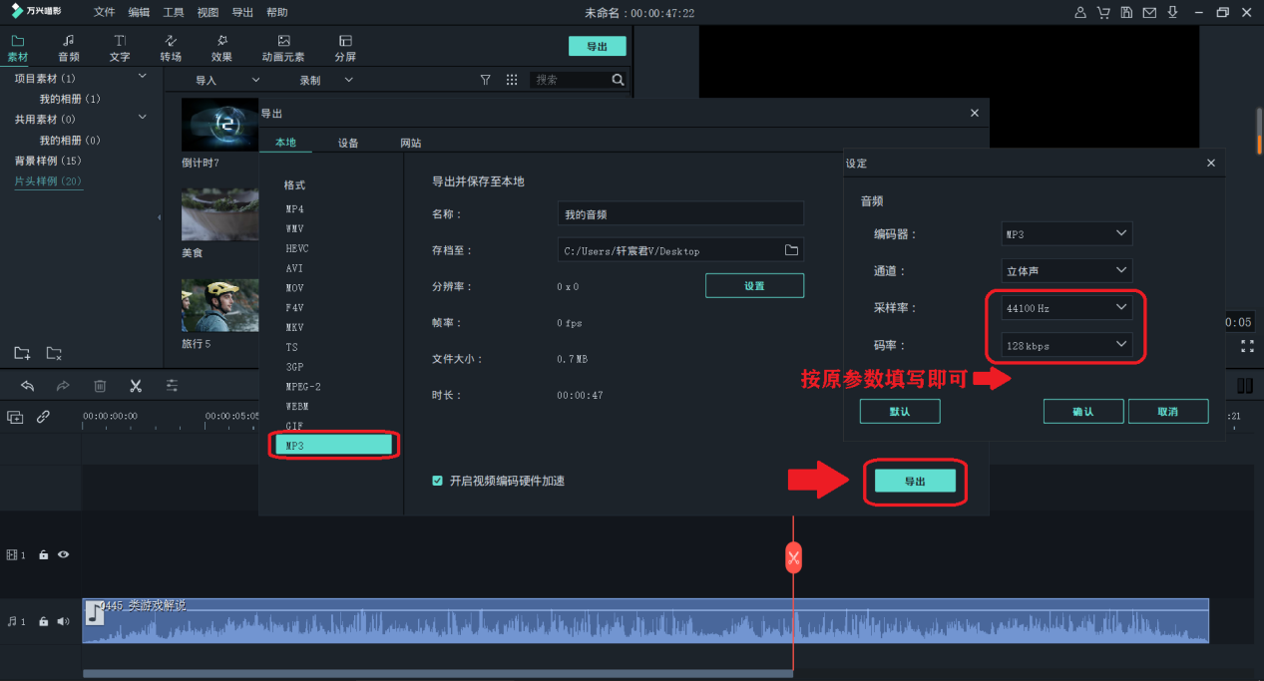1264x681 pixels.
Task: Select the scissors split tool
Action: [136, 385]
